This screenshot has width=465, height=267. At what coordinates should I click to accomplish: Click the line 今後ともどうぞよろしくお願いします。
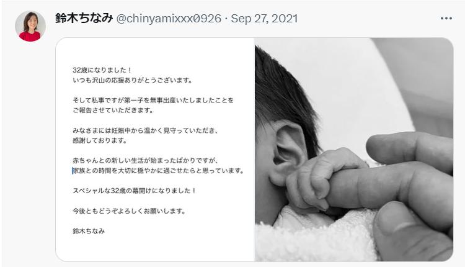130,211
